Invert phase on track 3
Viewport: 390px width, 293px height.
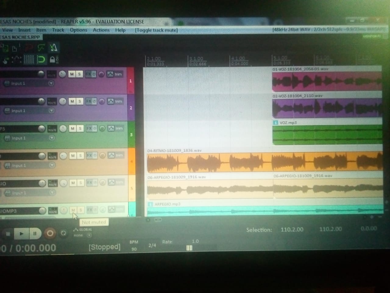(102, 128)
